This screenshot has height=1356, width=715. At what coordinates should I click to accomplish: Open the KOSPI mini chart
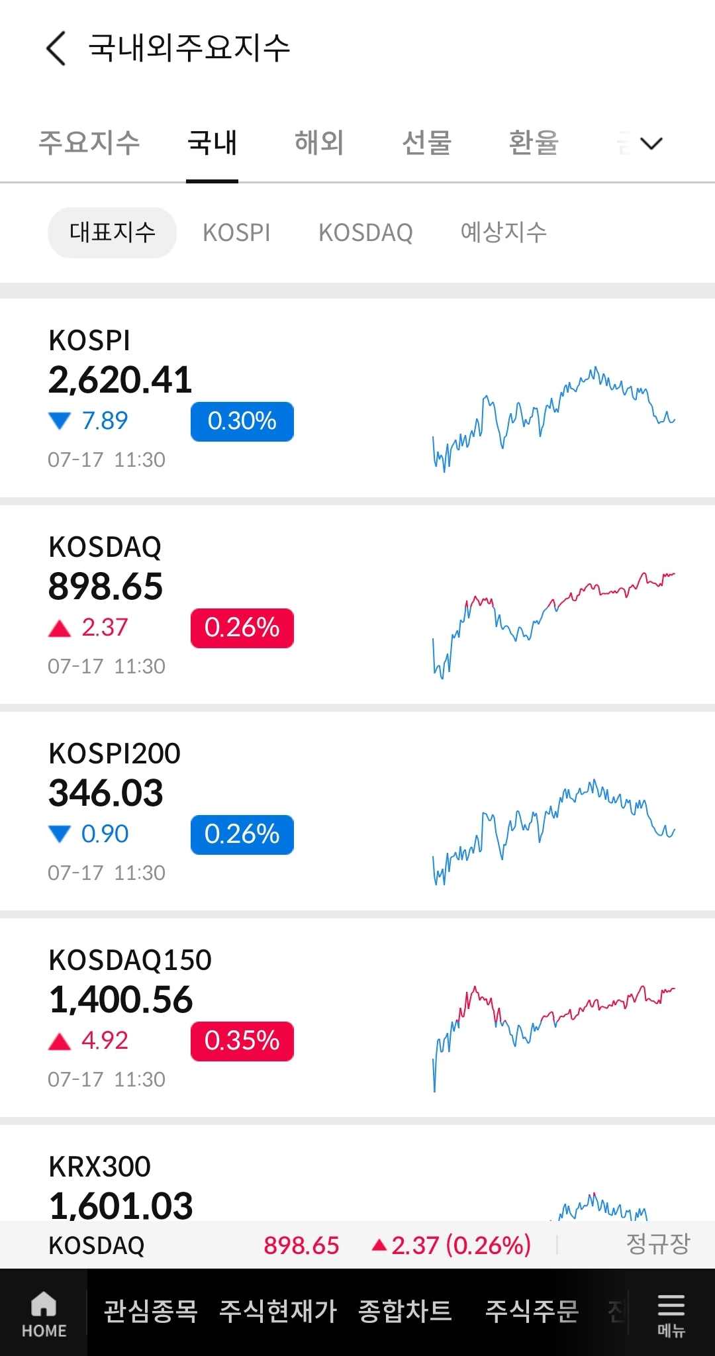tap(553, 418)
